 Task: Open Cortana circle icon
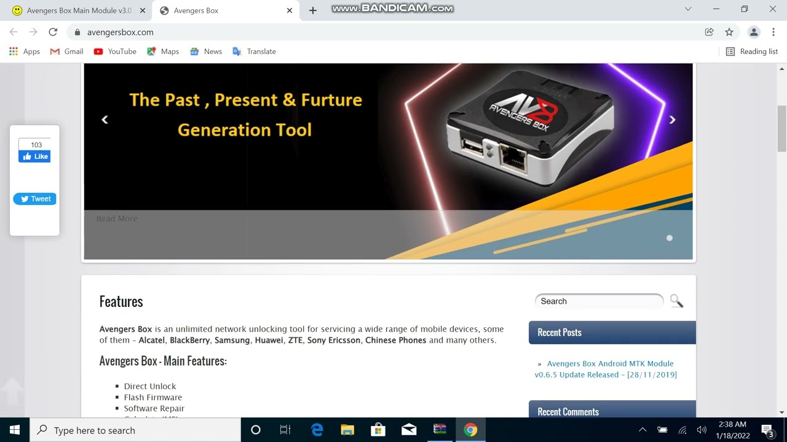(256, 430)
